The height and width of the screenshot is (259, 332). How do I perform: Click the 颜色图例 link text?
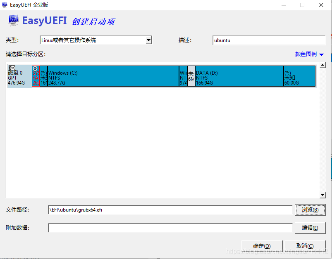click(306, 54)
